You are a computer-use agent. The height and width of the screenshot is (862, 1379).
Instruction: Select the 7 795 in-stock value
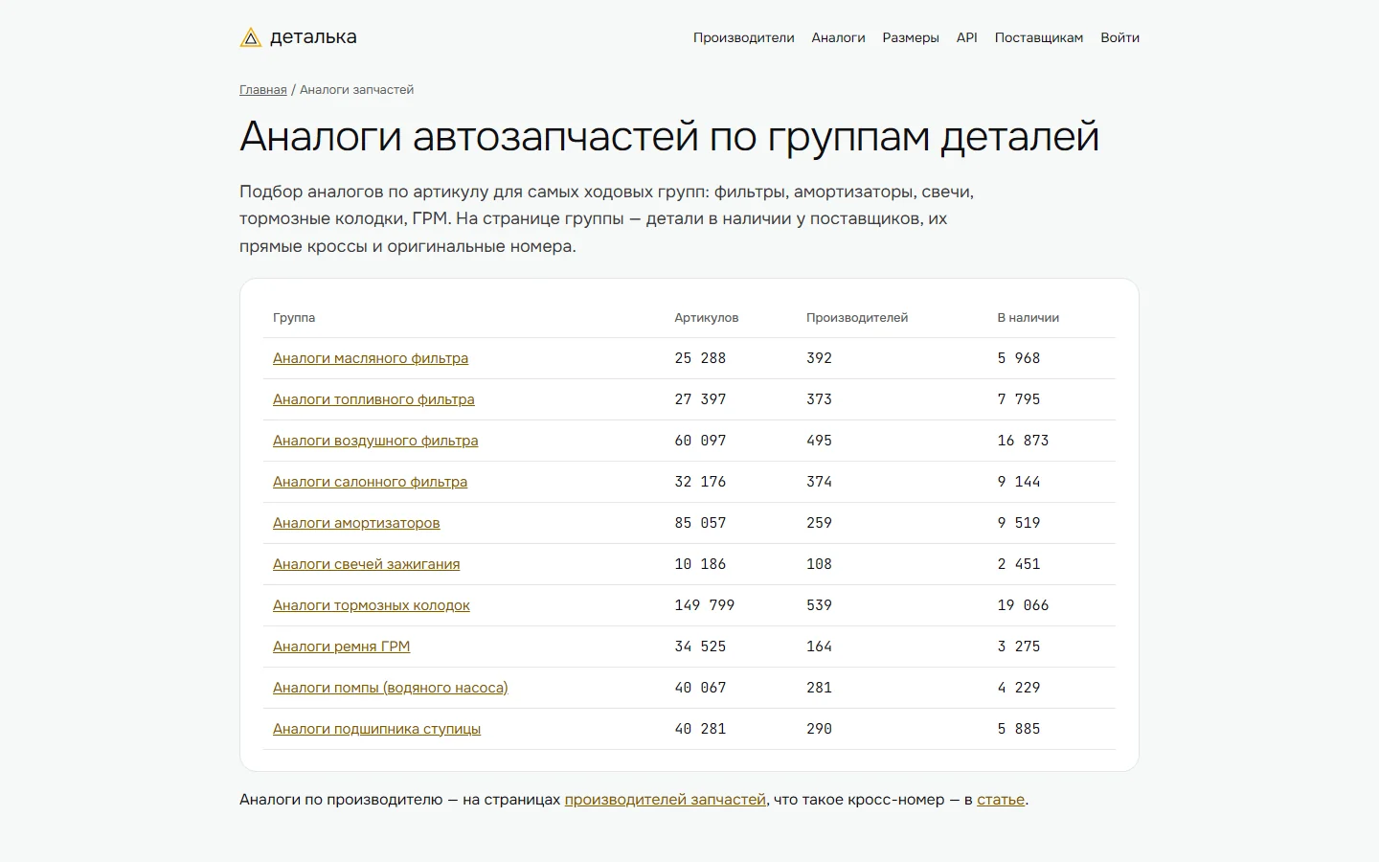(1019, 399)
